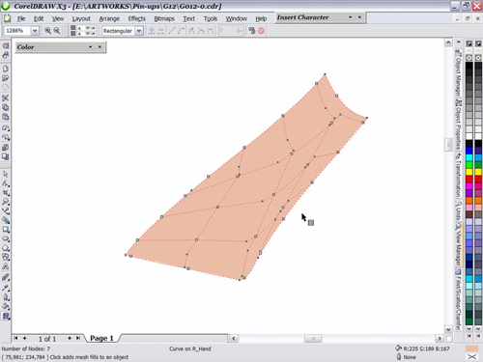Viewport: 483px width, 362px height.
Task: Select the Polygon tool
Action: 6,248
